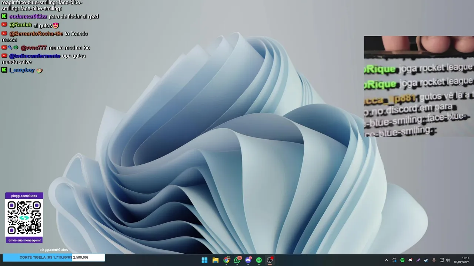Open the network tray icon
Screen dimensions: 474x266
click(x=442, y=260)
